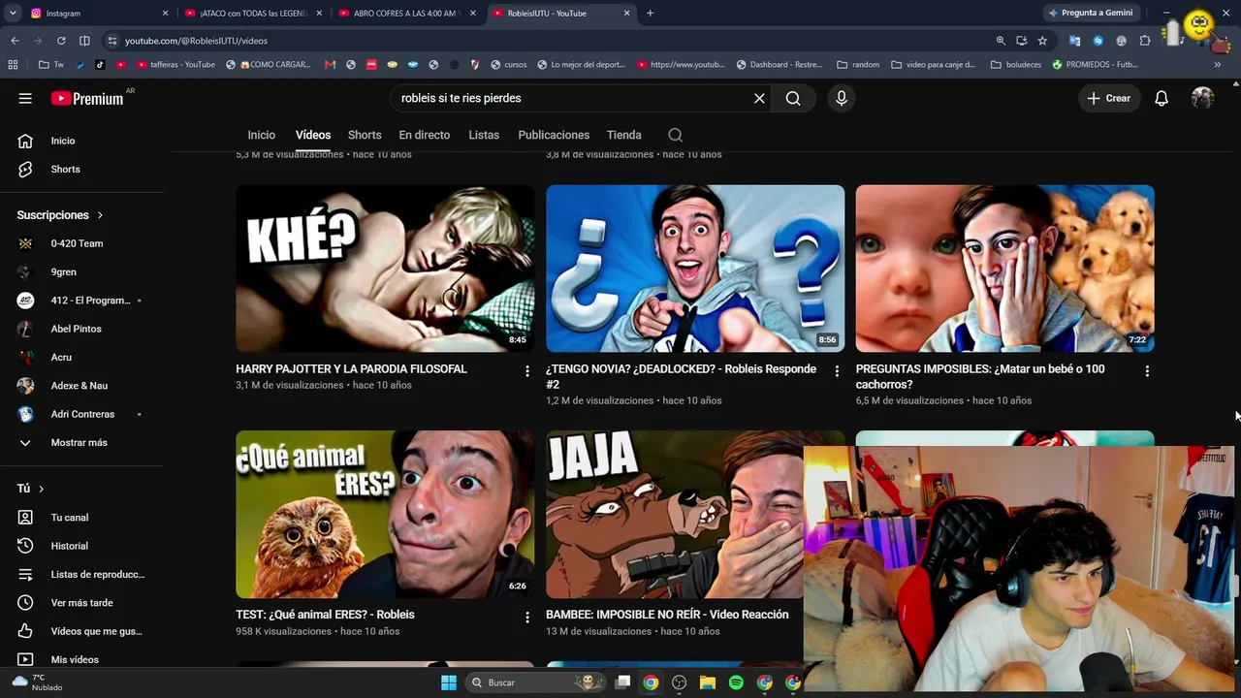Open the Tienda tab
Viewport: 1241px width, 698px height.
coord(624,135)
